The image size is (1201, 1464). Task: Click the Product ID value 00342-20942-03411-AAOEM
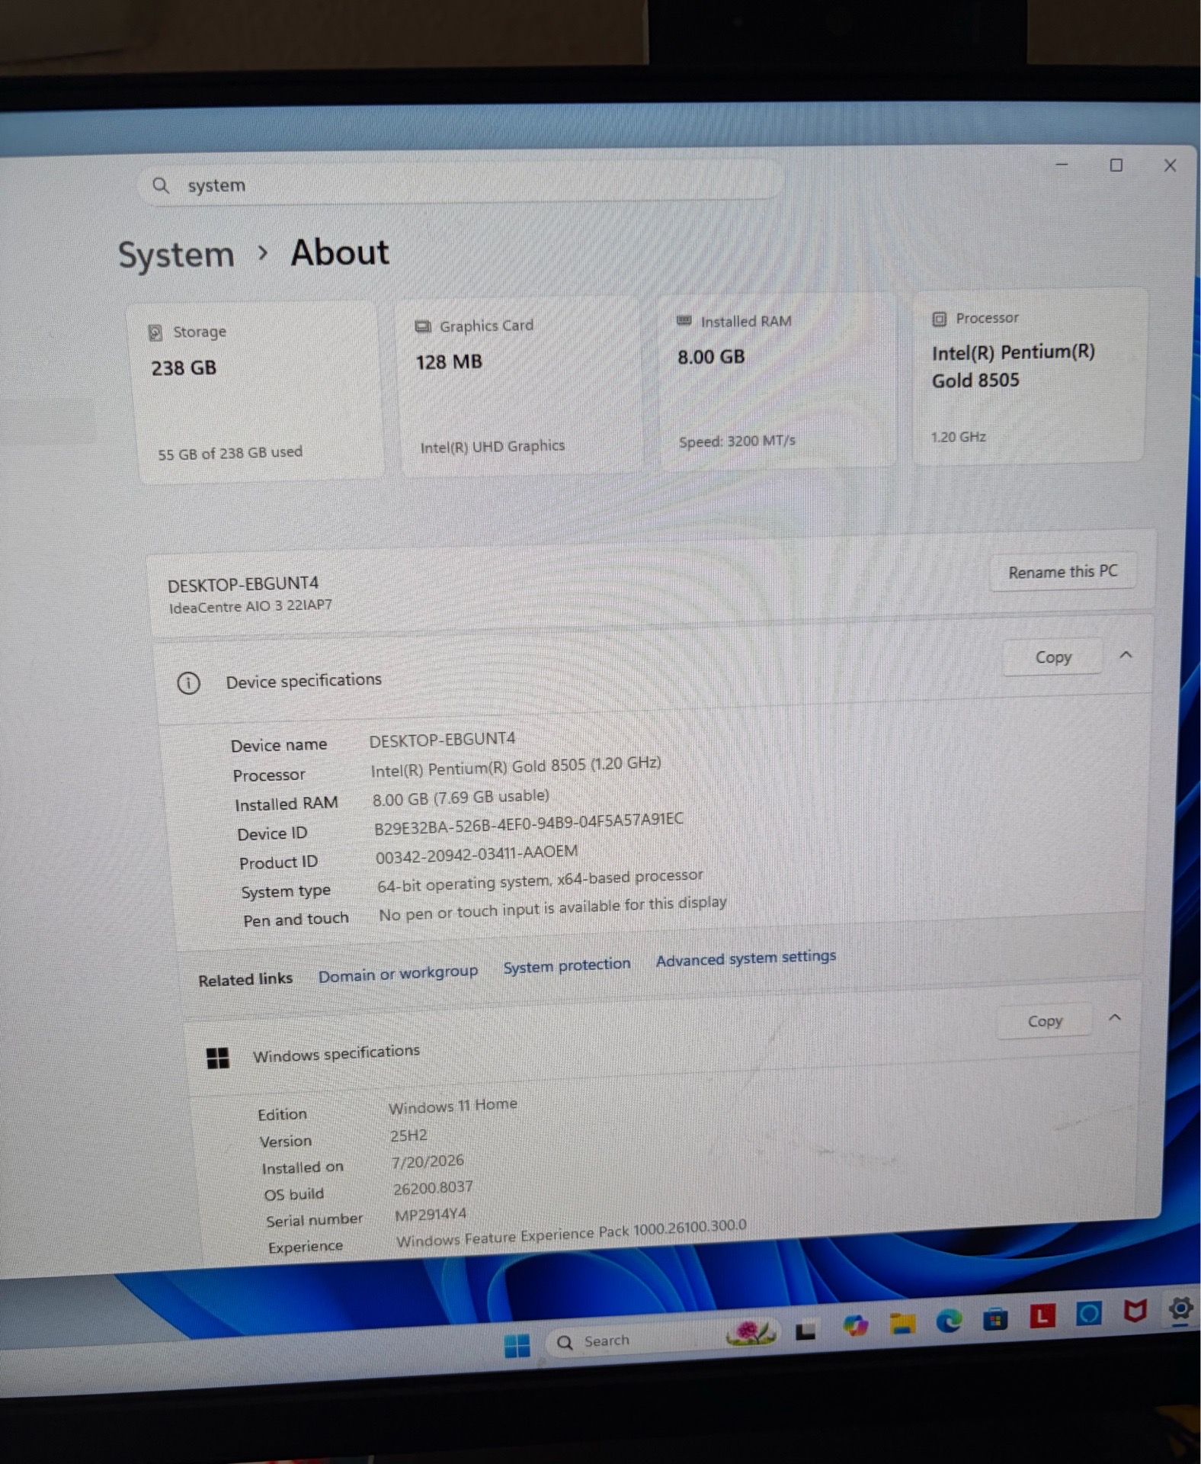[x=476, y=854]
